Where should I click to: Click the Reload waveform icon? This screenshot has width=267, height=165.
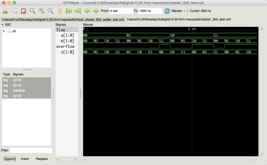167,11
